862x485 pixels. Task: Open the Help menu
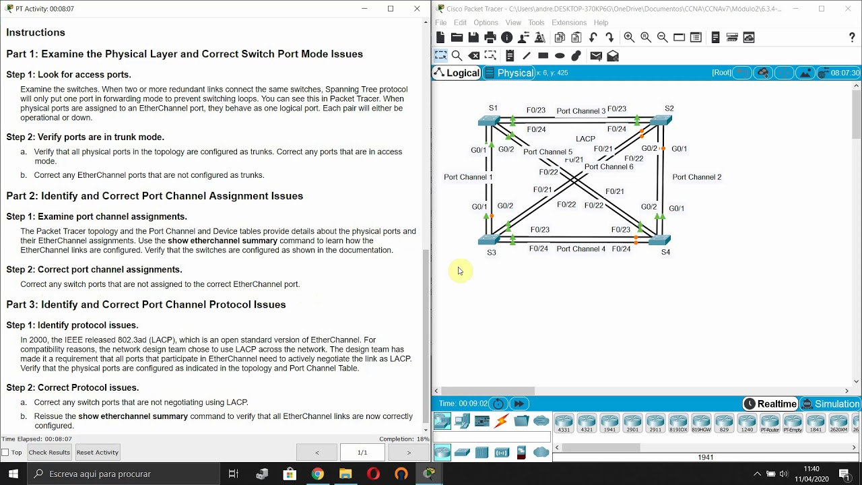(x=601, y=22)
